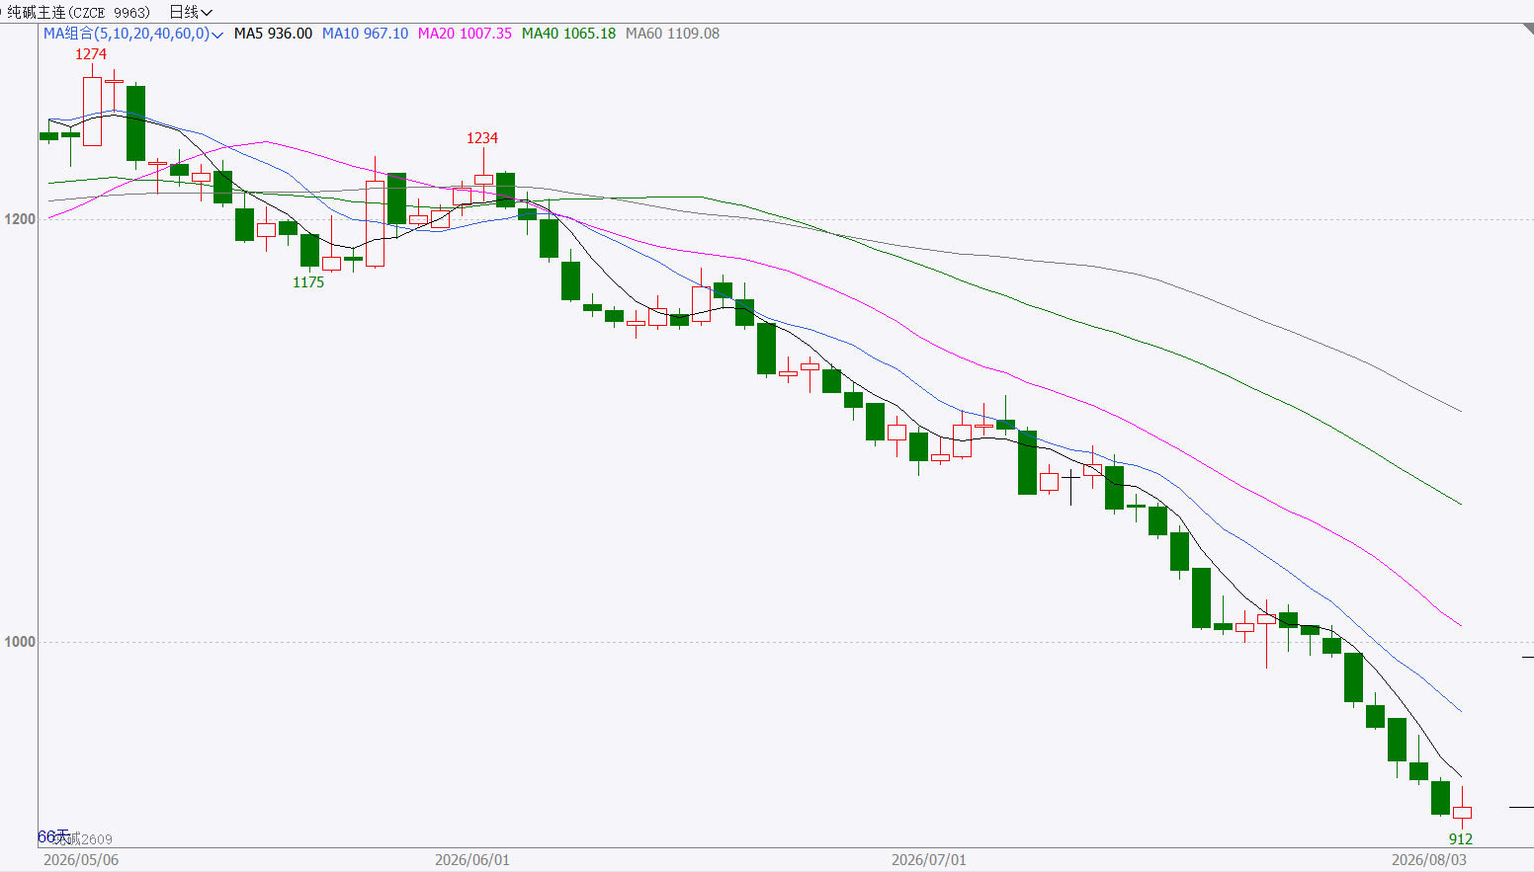Expand the MA组合(5,10,20,40,60,0) indicator dropdown

coord(133,34)
